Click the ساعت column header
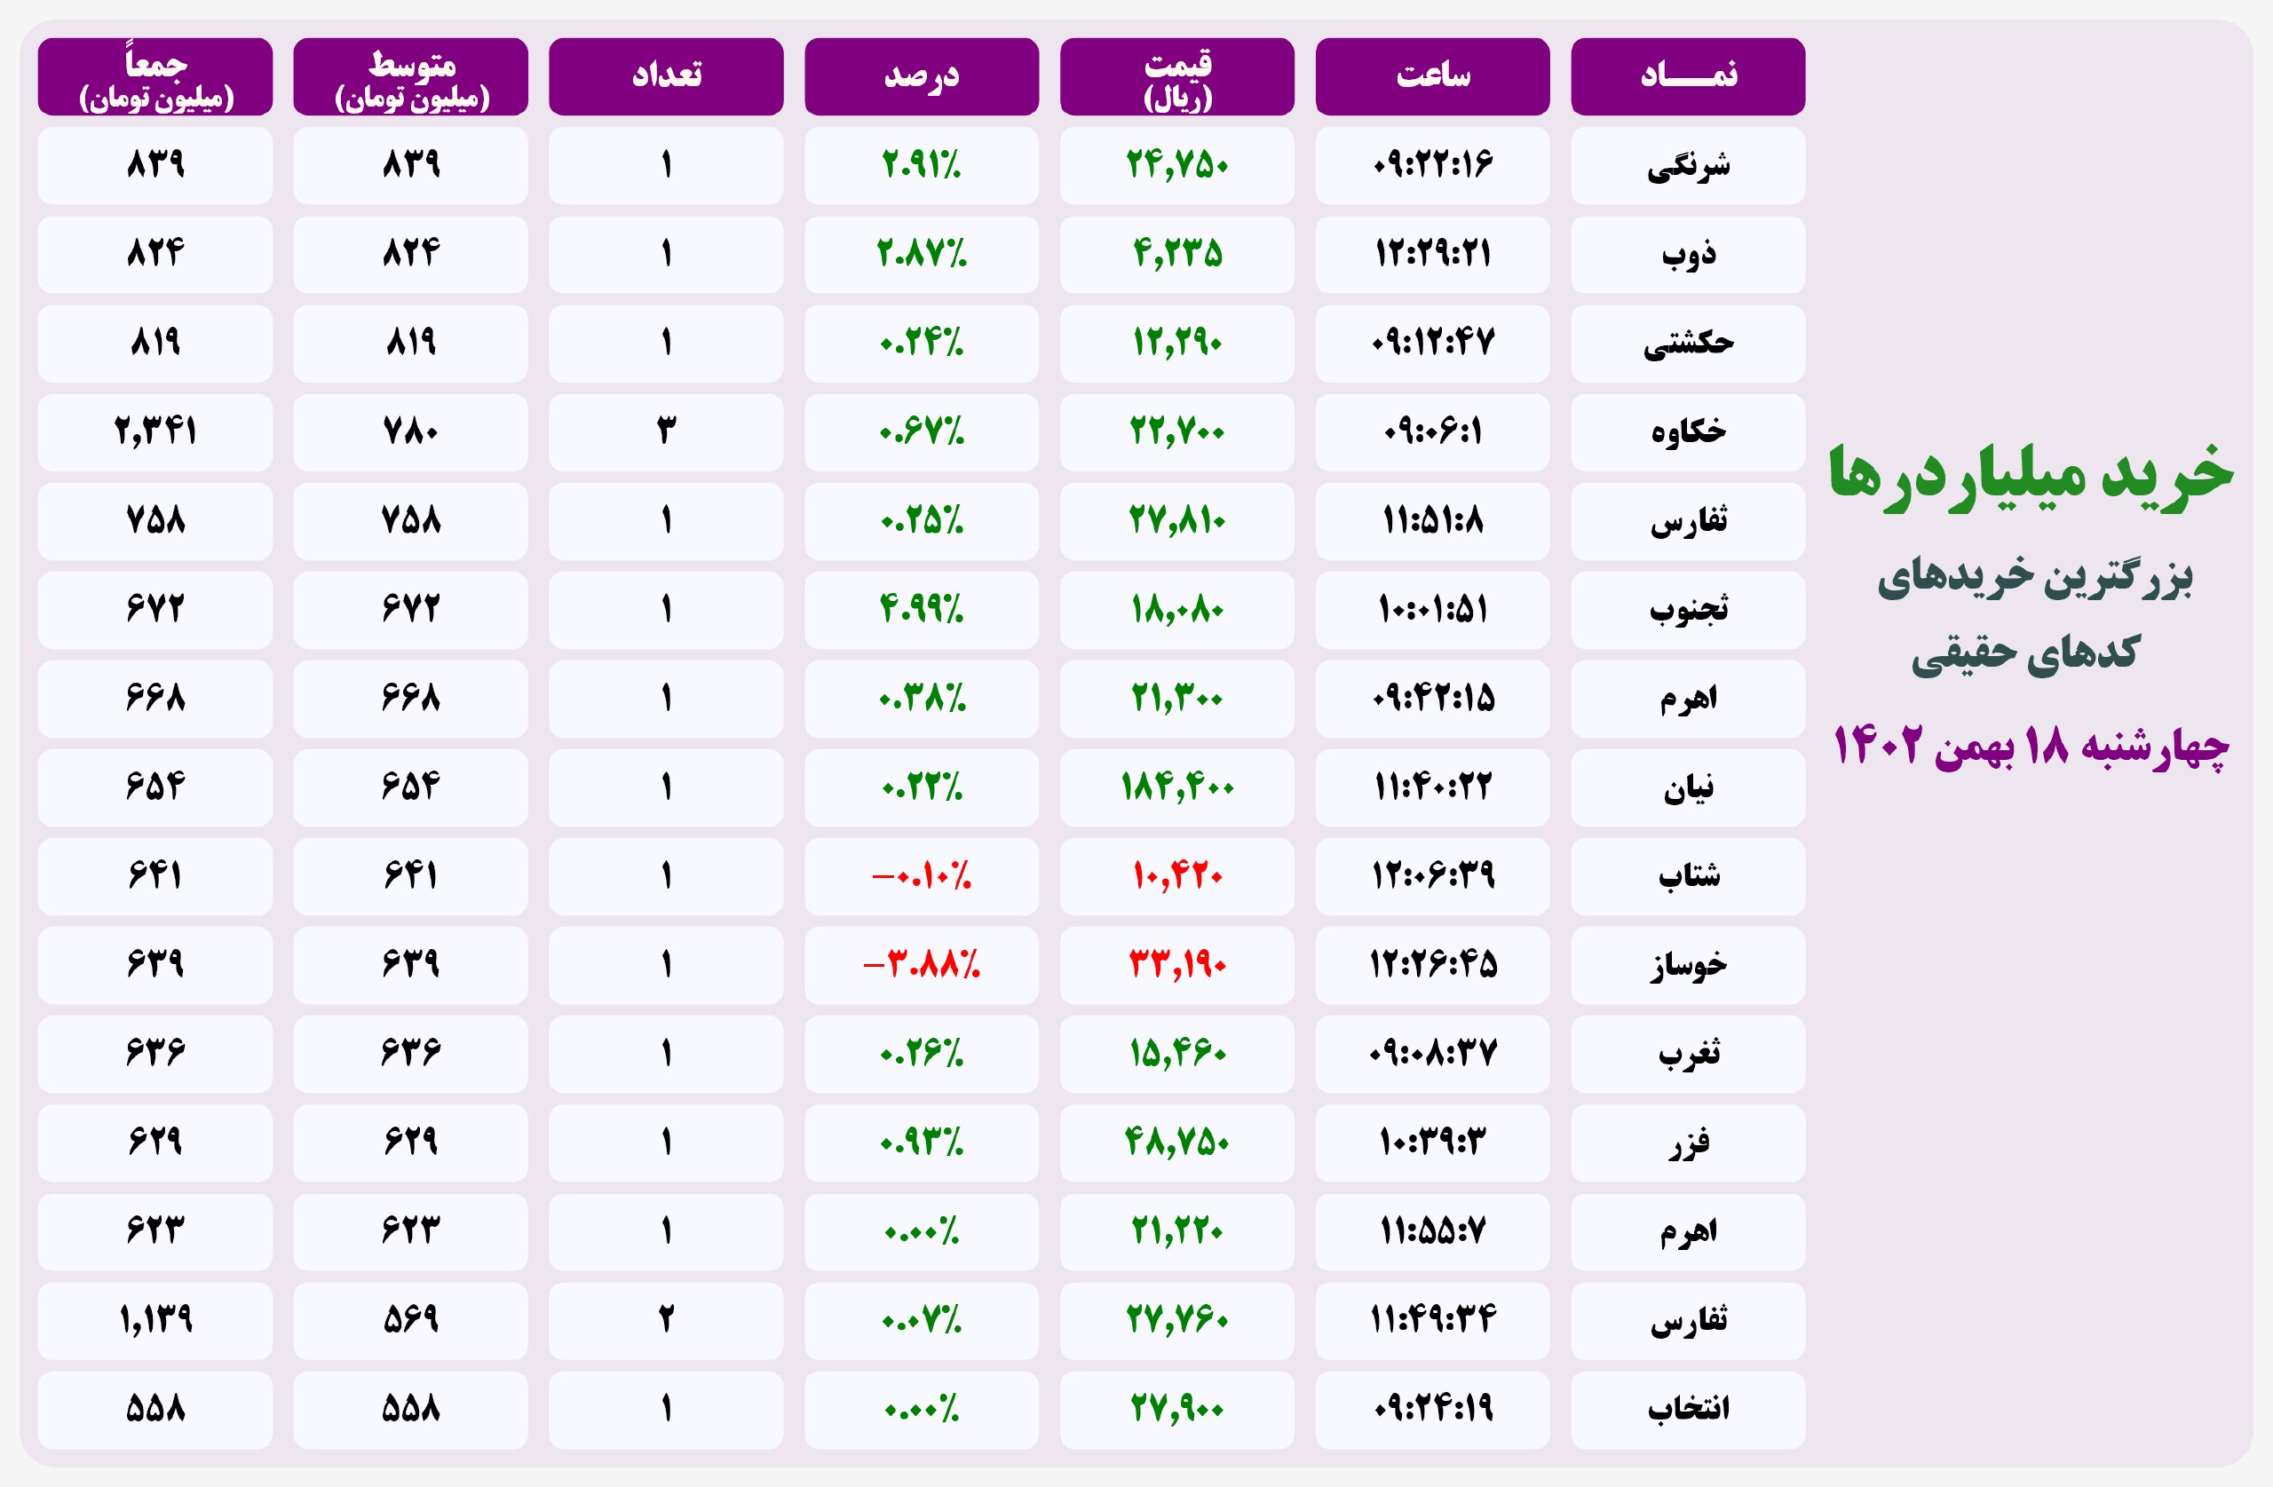 pos(1431,76)
